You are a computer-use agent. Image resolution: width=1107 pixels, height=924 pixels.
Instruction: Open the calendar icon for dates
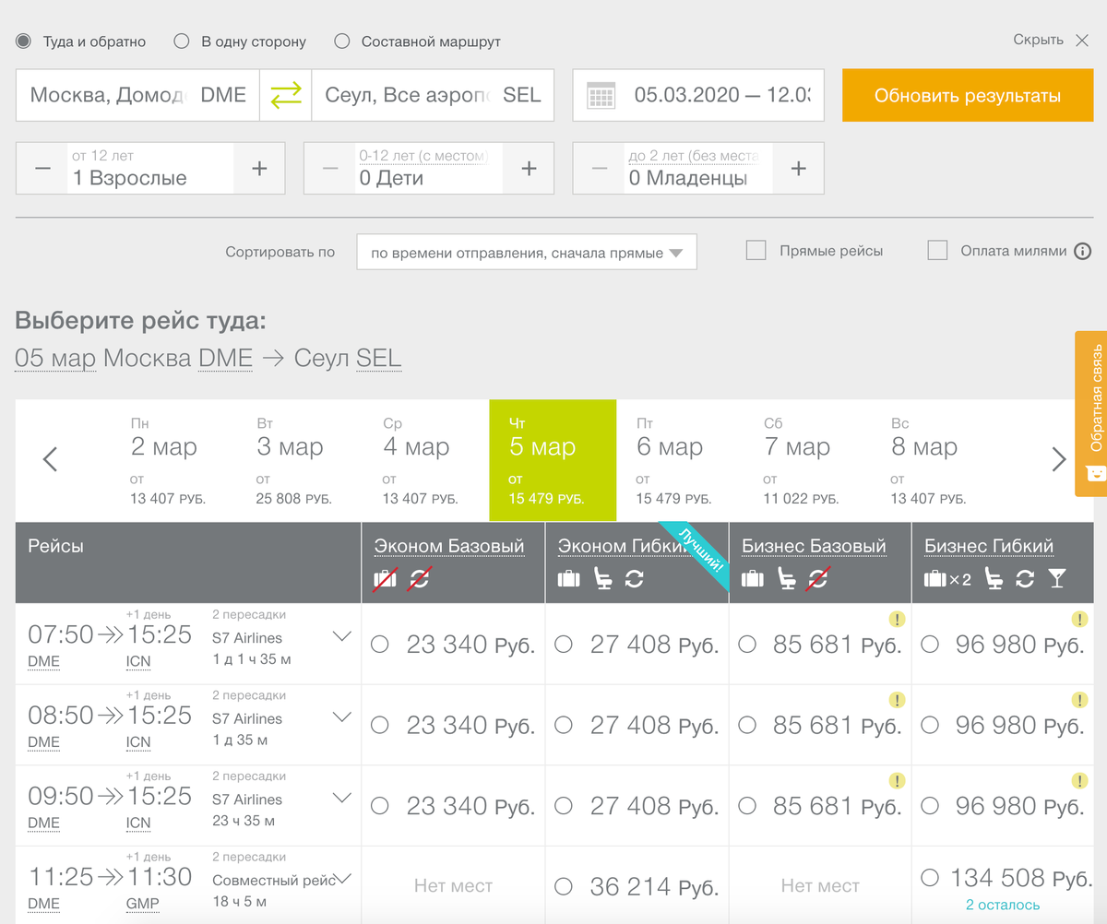[x=601, y=95]
